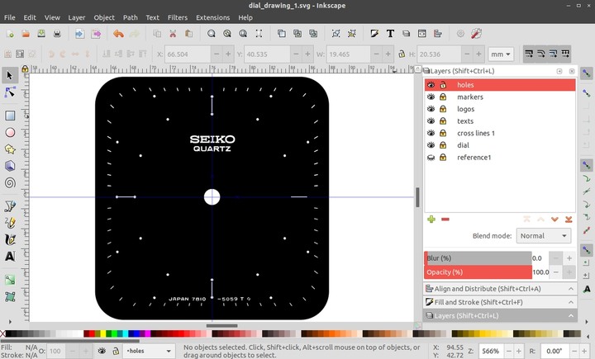The image size is (595, 359).
Task: Delete the current layer with minus icon
Action: click(445, 220)
